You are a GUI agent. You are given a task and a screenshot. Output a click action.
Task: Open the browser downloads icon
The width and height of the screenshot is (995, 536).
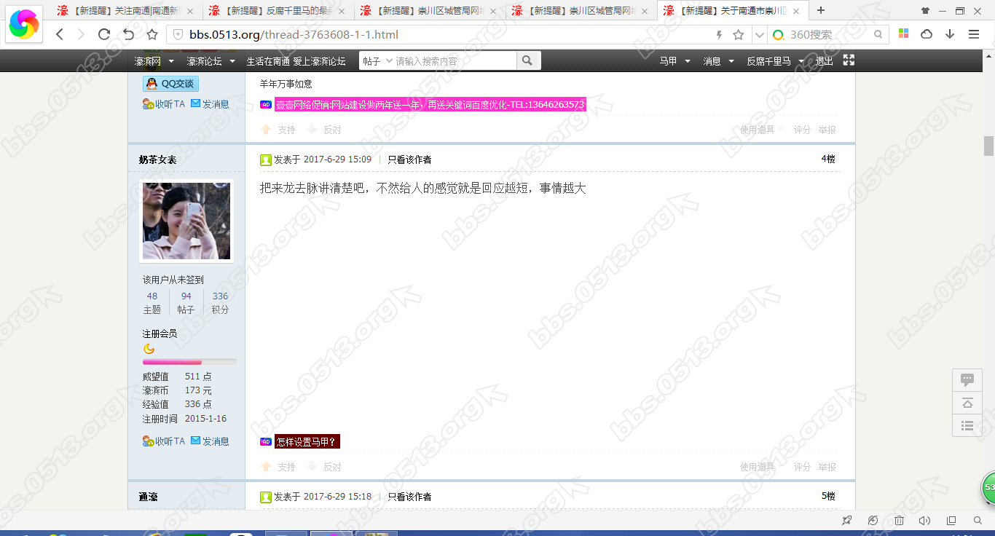[950, 34]
